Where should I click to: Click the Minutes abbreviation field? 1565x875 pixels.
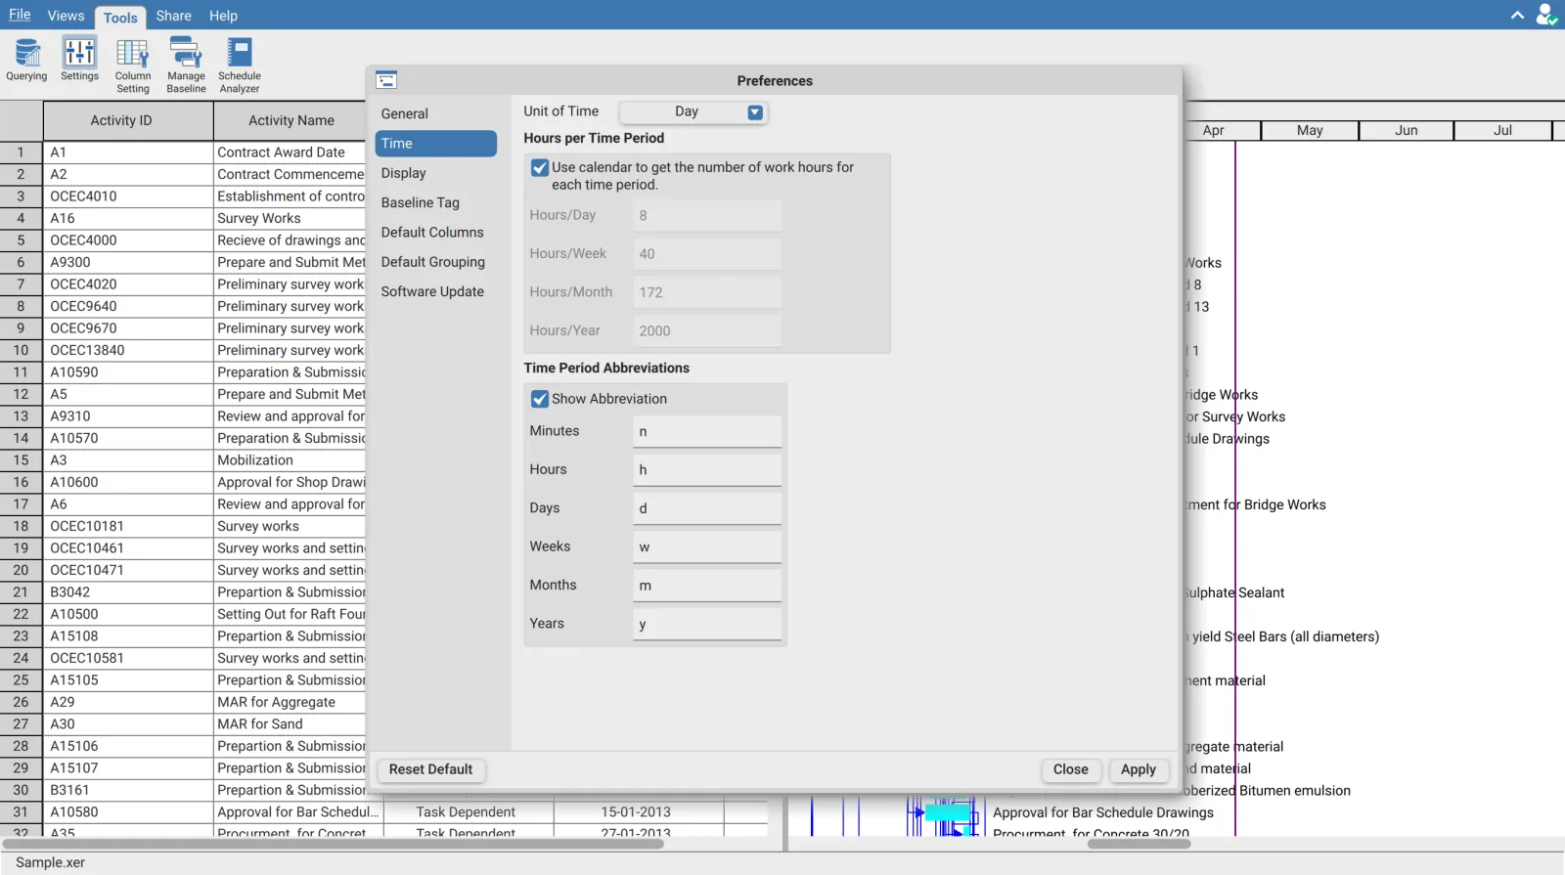[707, 432]
